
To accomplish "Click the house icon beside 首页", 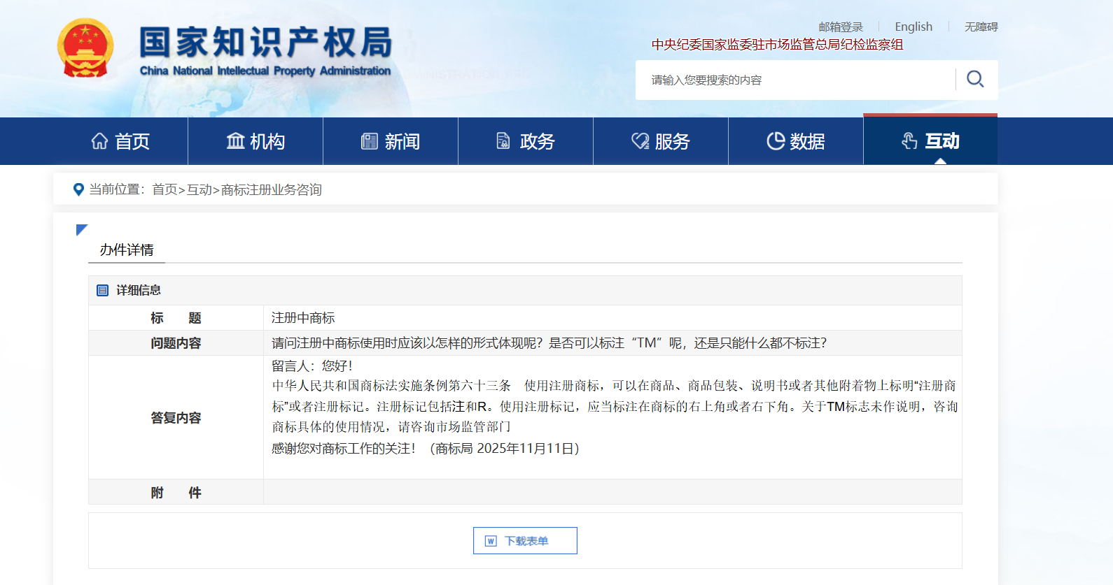I will pos(99,141).
